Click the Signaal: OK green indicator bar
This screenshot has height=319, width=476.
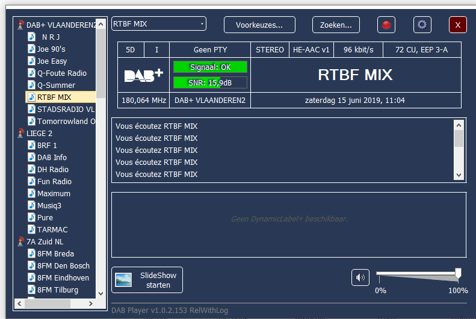210,67
